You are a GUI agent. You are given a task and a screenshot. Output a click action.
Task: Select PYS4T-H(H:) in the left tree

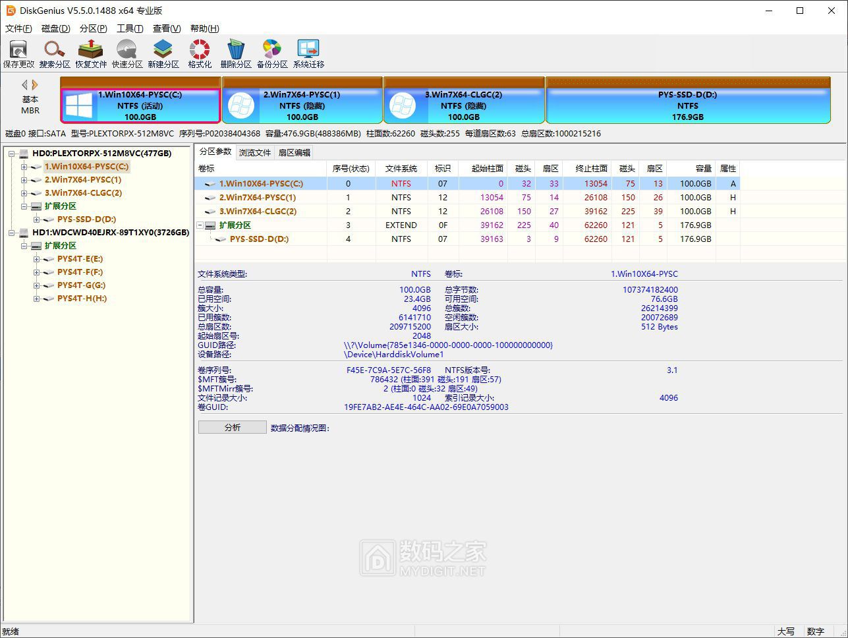pyautogui.click(x=82, y=299)
